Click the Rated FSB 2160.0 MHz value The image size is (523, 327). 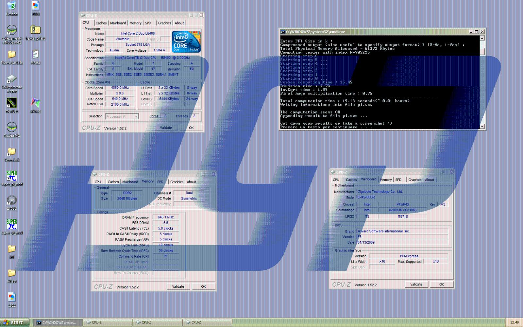[120, 105]
